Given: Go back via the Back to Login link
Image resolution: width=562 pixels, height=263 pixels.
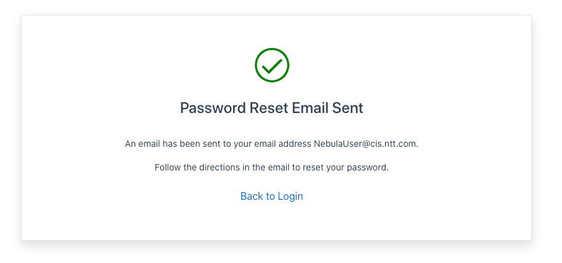Looking at the screenshot, I should (x=271, y=197).
